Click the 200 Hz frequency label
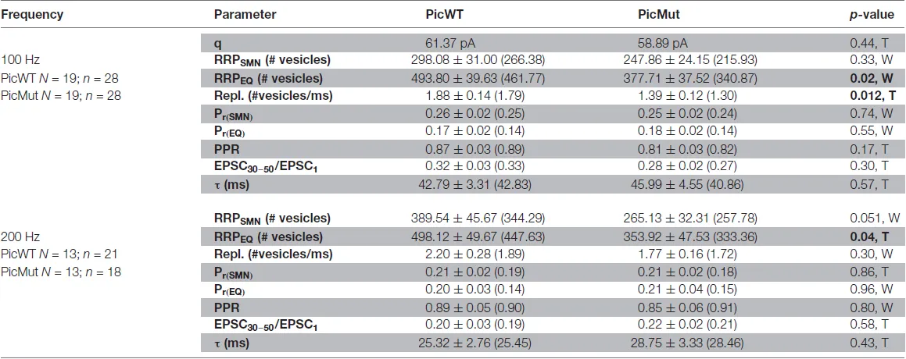 20,236
